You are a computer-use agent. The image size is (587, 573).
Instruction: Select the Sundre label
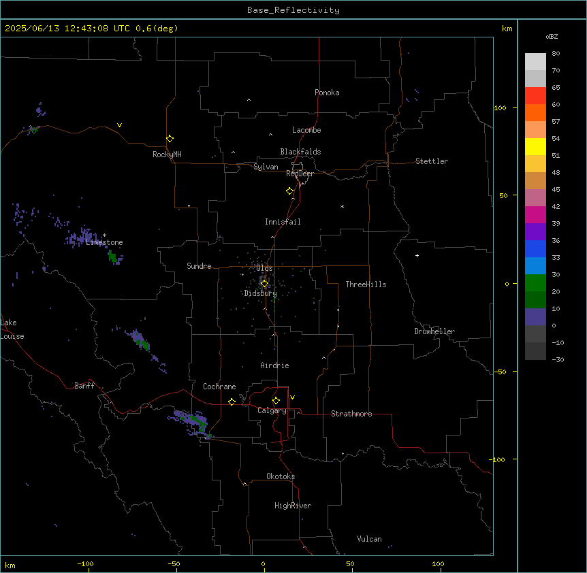199,266
